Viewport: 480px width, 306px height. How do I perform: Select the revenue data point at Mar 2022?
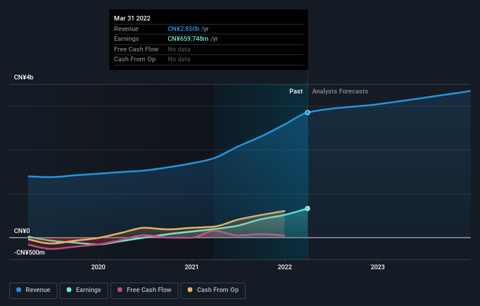tap(308, 113)
